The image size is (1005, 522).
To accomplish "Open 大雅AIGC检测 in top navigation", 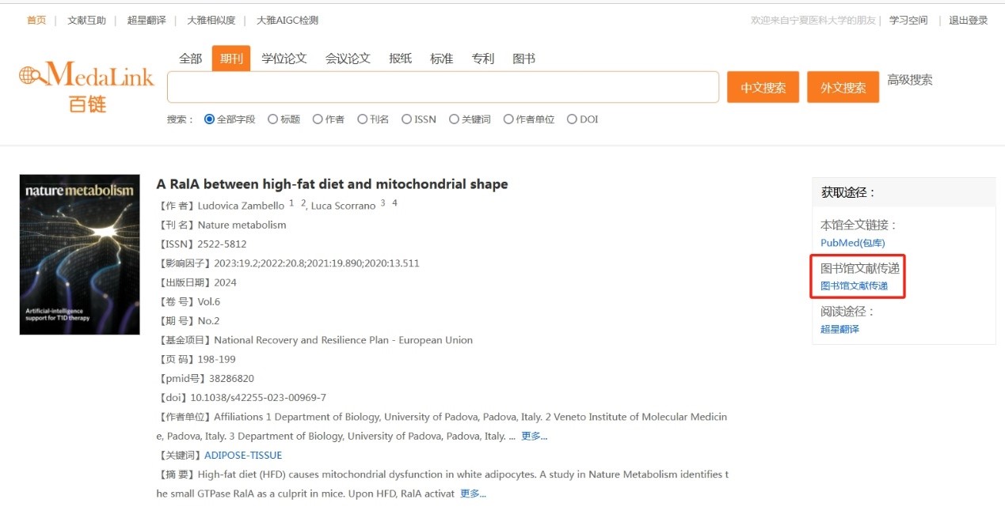I will point(287,21).
